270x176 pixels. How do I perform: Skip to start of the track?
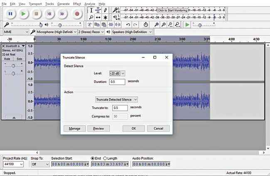click(49, 14)
